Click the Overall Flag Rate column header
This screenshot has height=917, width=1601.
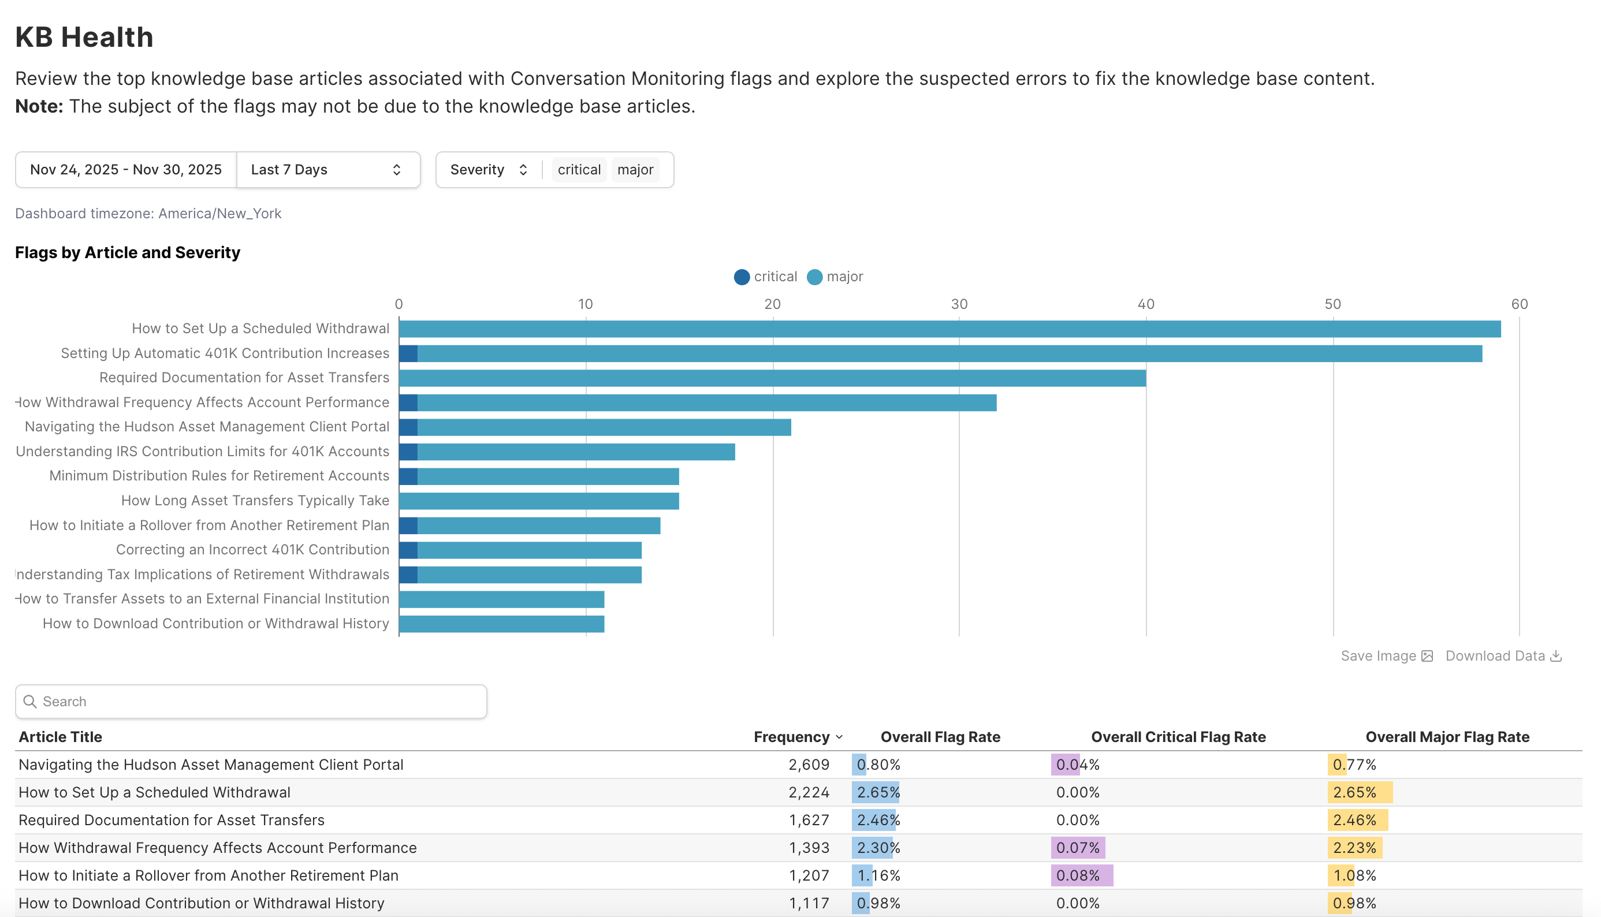tap(940, 737)
